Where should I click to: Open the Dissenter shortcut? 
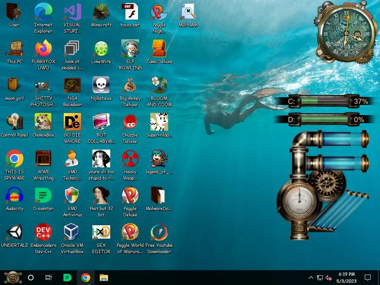tap(43, 199)
